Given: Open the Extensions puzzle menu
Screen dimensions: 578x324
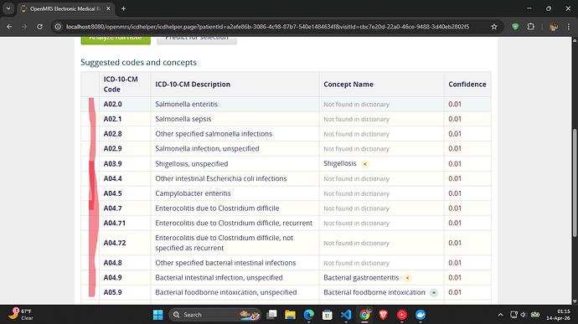Looking at the screenshot, I should (x=531, y=27).
